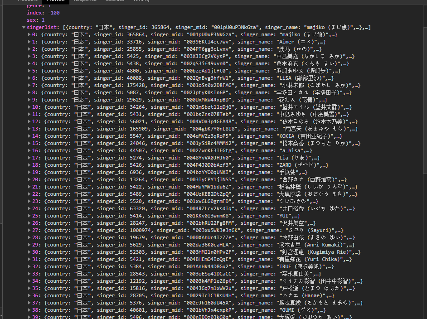Expand item 23 with singer_id 5520
The width and height of the screenshot is (427, 319).
(x=29, y=202)
